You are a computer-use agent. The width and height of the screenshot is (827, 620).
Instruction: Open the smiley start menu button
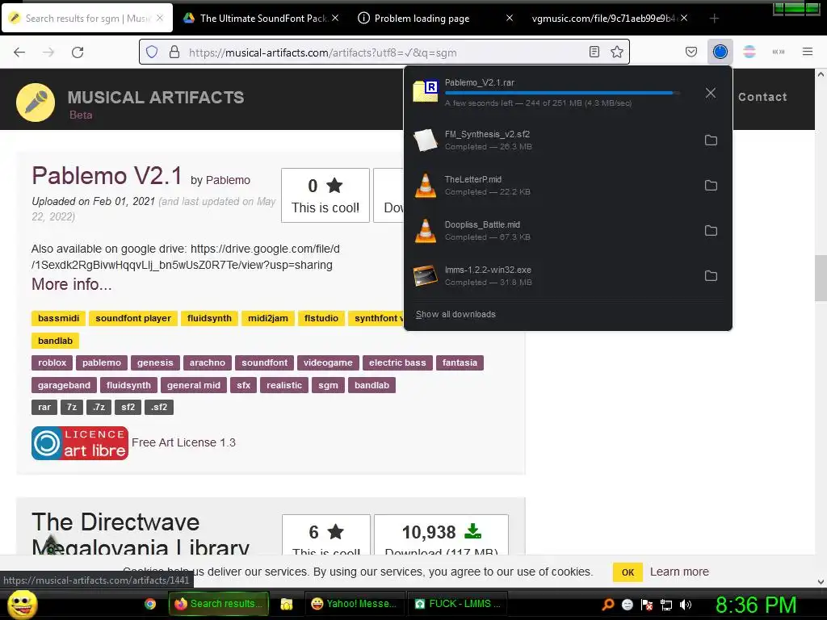[x=22, y=604]
